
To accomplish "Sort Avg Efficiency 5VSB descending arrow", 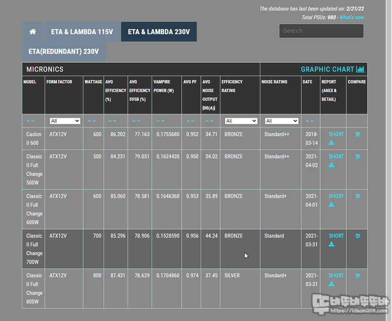I will click(x=139, y=121).
